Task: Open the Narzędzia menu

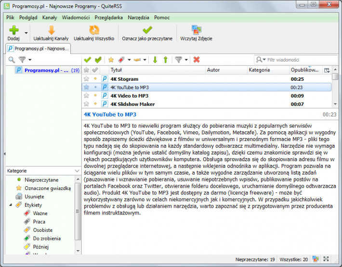Action: 139,18
